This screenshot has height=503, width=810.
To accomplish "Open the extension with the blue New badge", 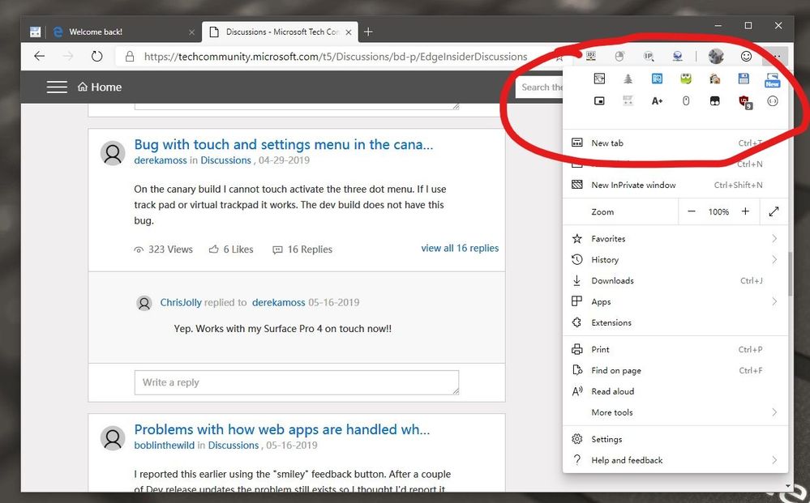I will (x=772, y=80).
